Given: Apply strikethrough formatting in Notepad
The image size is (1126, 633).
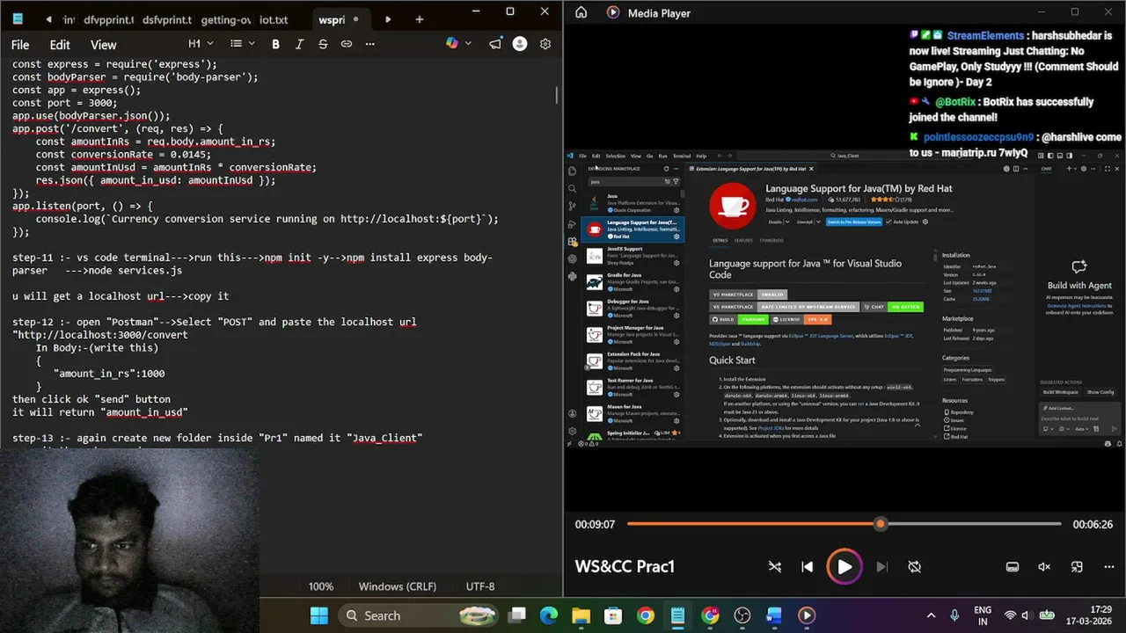Looking at the screenshot, I should click(323, 44).
